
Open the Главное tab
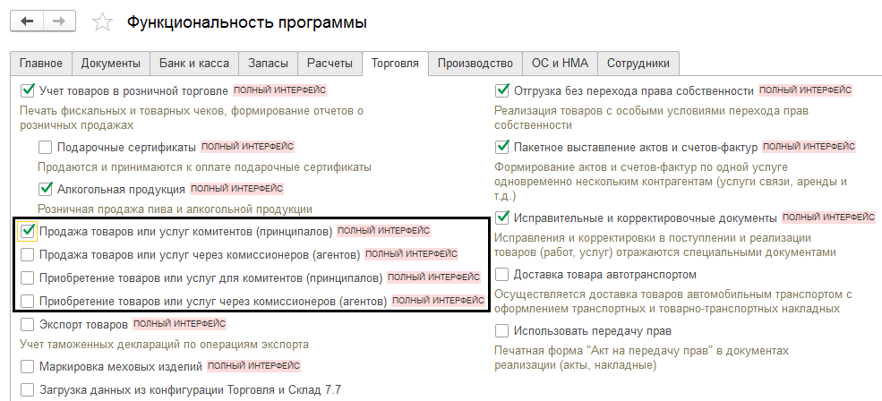(41, 63)
